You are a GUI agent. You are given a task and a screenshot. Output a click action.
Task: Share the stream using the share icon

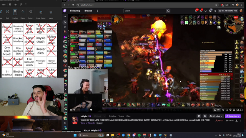pos(236,120)
